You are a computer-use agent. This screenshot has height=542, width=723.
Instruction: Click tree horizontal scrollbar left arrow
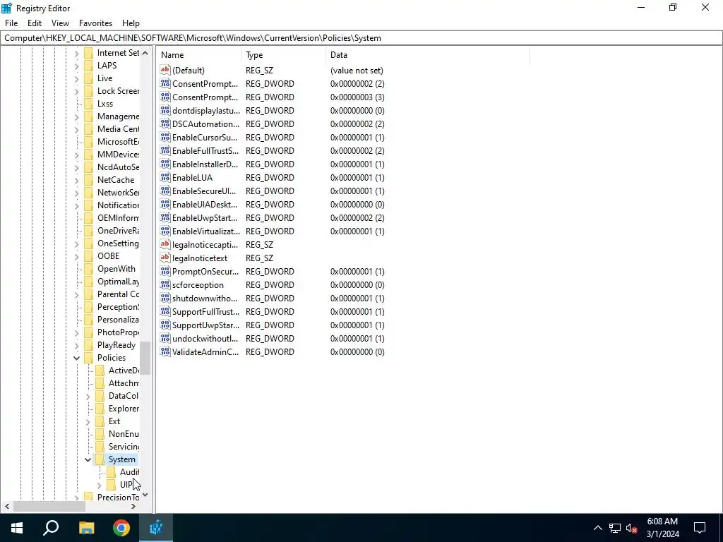7,507
